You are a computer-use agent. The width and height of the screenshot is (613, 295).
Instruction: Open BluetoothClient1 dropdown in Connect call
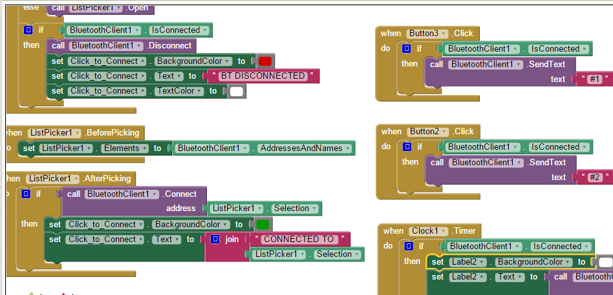pyautogui.click(x=122, y=194)
